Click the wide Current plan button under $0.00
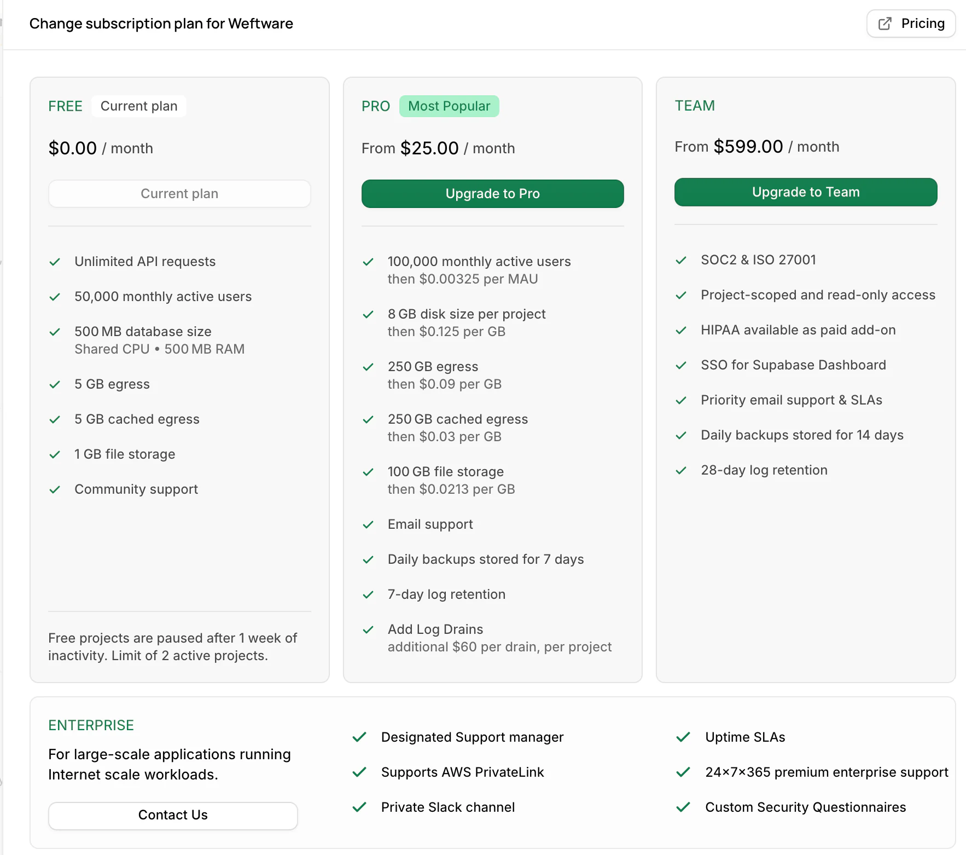The width and height of the screenshot is (966, 855). click(179, 194)
